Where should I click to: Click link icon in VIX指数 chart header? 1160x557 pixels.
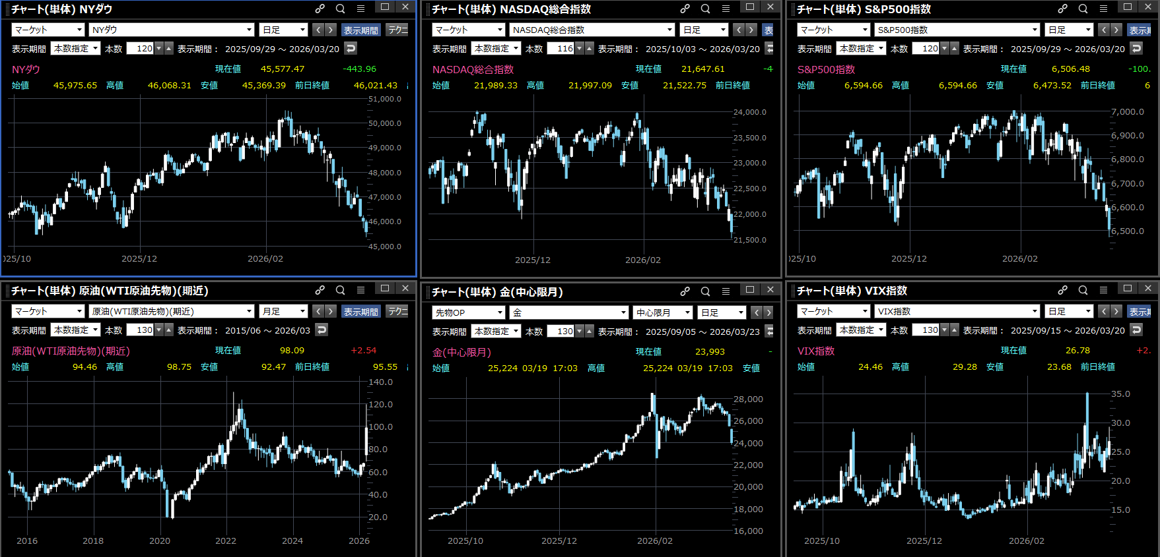pyautogui.click(x=1062, y=290)
